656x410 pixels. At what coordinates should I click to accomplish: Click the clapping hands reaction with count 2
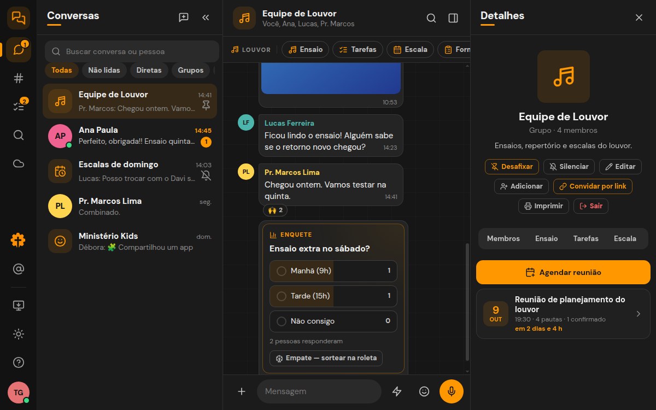pyautogui.click(x=276, y=210)
